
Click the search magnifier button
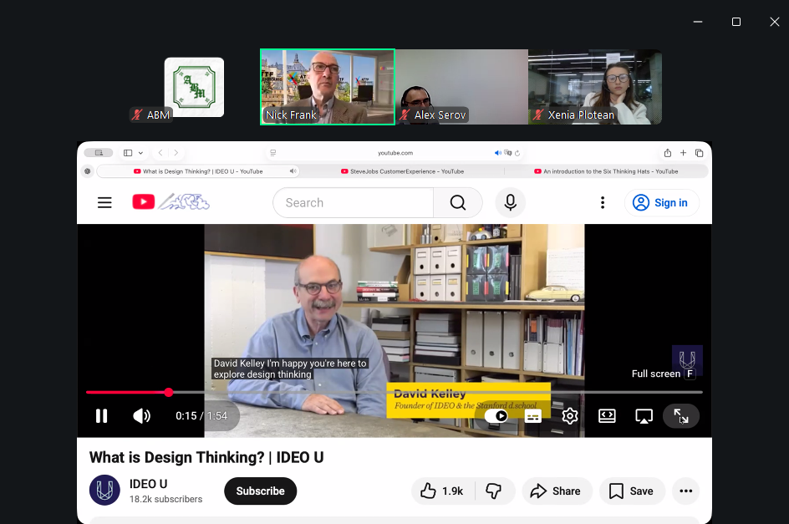tap(457, 202)
